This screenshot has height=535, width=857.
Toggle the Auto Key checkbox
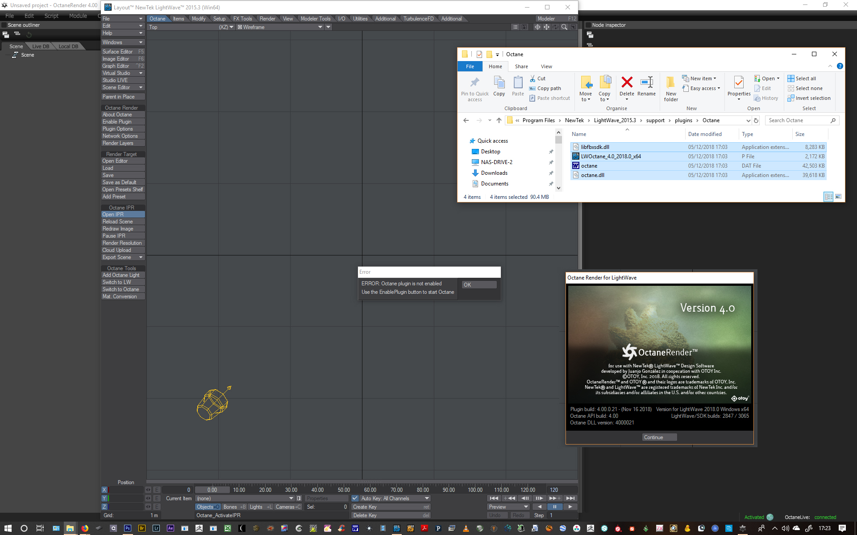pos(355,498)
